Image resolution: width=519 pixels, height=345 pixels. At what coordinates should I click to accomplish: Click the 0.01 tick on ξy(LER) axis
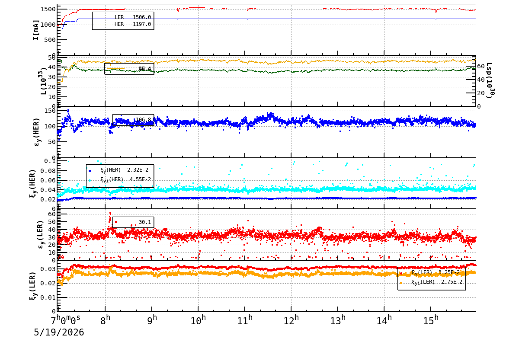pyautogui.click(x=48, y=297)
